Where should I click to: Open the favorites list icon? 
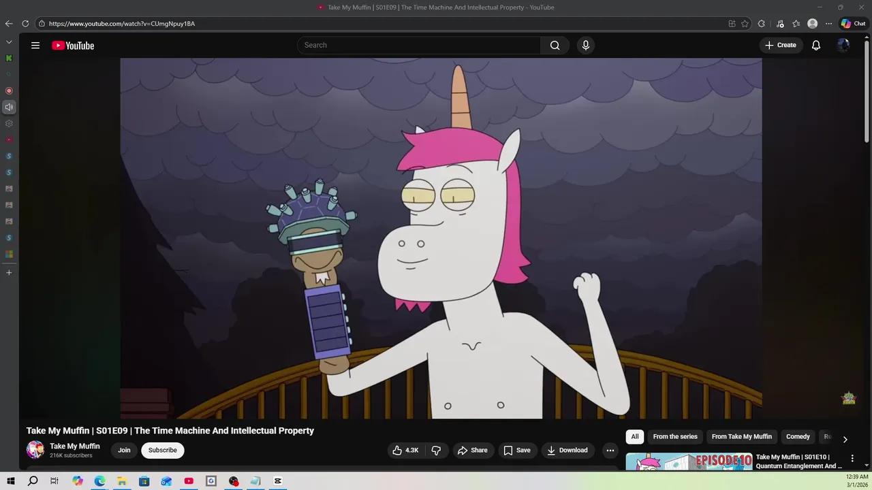[796, 24]
